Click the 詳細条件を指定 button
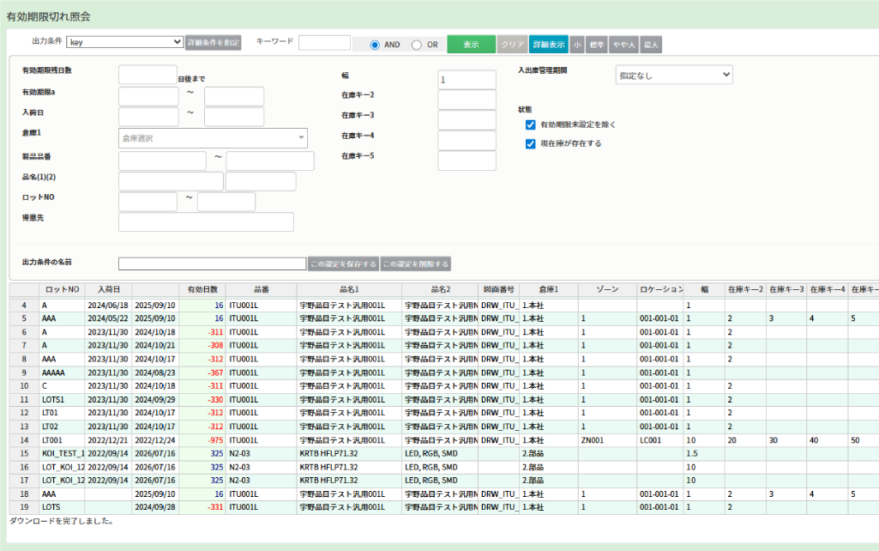Viewport: 879px width, 551px height. click(214, 42)
